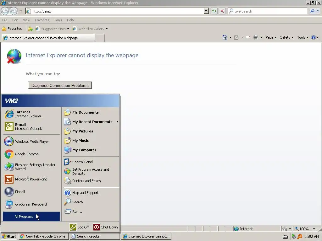Image resolution: width=322 pixels, height=241 pixels.
Task: Open Search from Start menu
Action: click(91, 202)
